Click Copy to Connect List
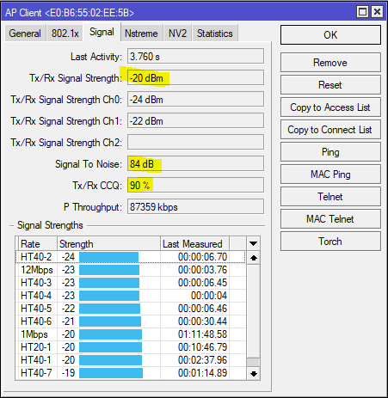The width and height of the screenshot is (388, 398). [330, 130]
